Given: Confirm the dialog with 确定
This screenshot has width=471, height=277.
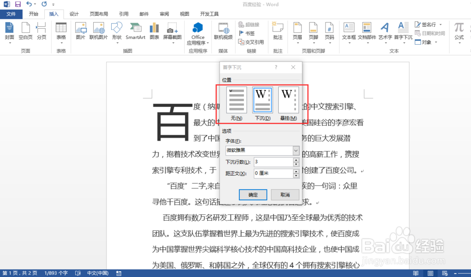Looking at the screenshot, I should (x=253, y=195).
